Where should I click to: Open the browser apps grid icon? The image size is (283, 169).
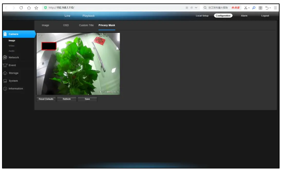click(x=260, y=8)
